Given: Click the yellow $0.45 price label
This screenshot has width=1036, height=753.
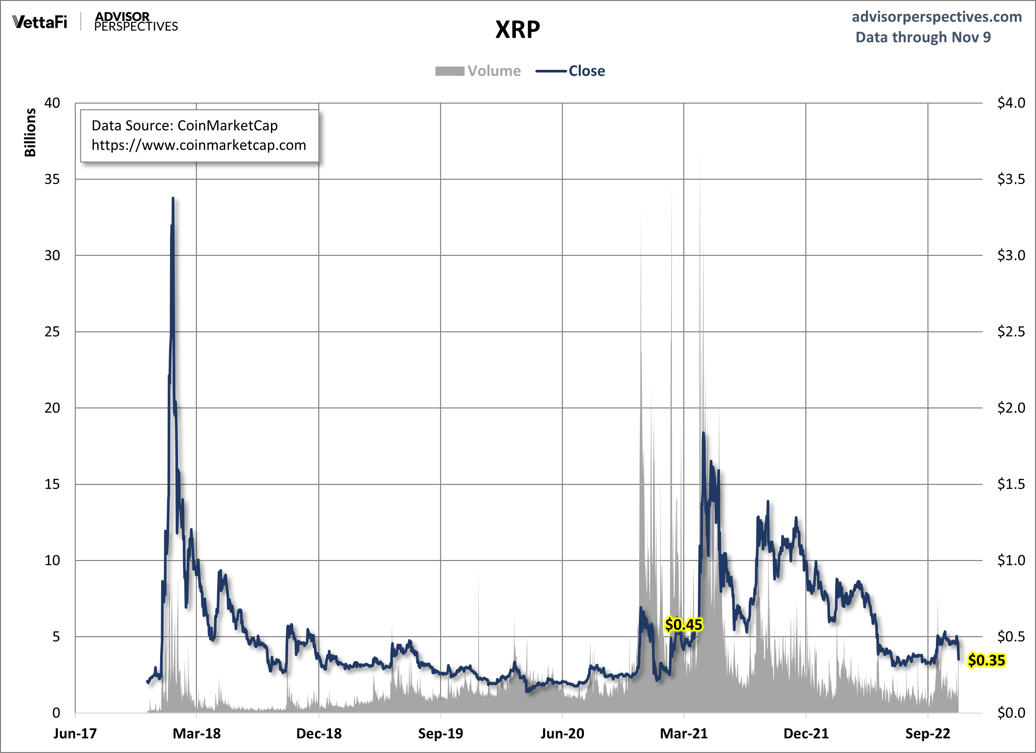Looking at the screenshot, I should 683,624.
